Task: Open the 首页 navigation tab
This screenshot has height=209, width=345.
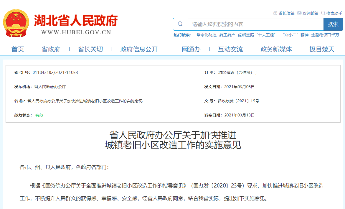Action: [18, 49]
